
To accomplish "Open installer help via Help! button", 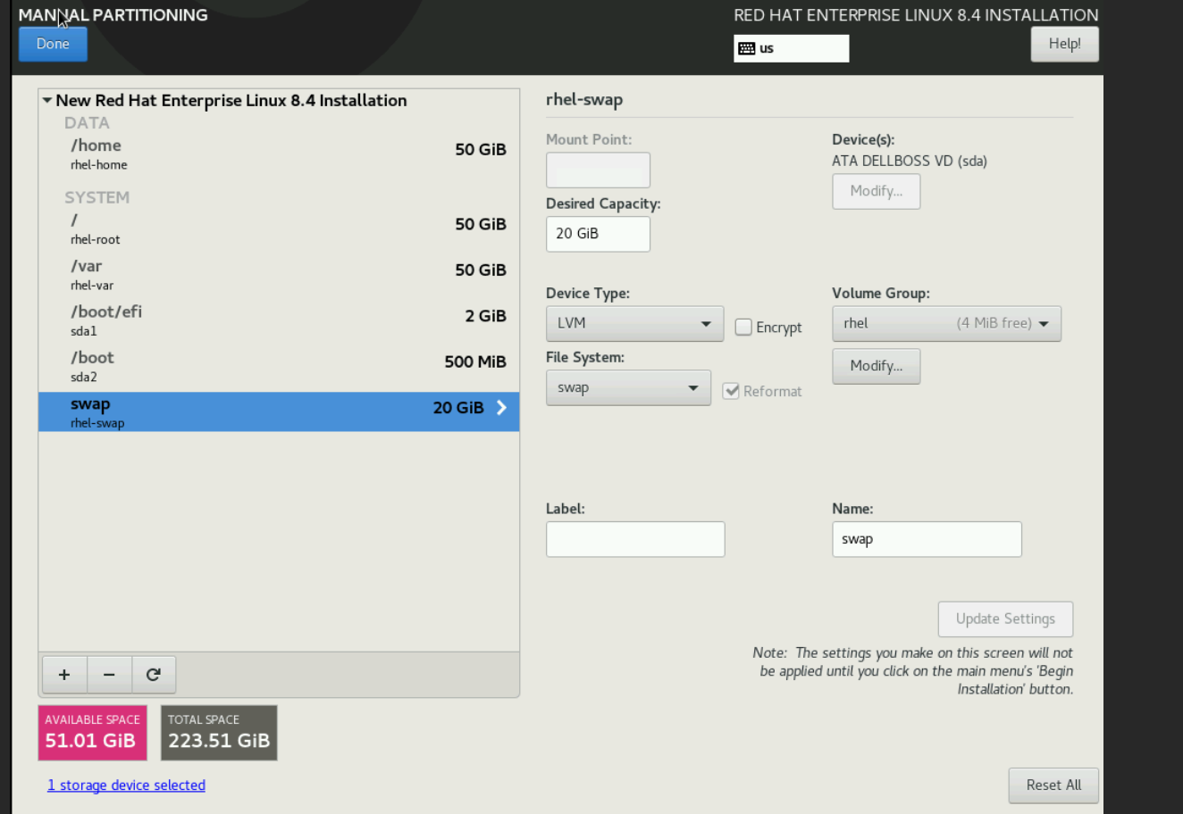I will click(x=1064, y=43).
